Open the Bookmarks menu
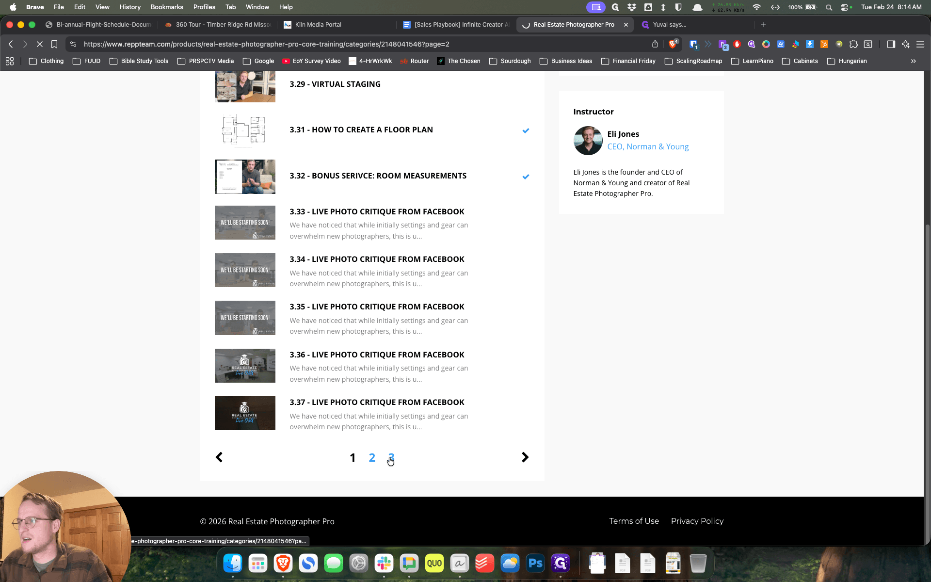 [167, 7]
